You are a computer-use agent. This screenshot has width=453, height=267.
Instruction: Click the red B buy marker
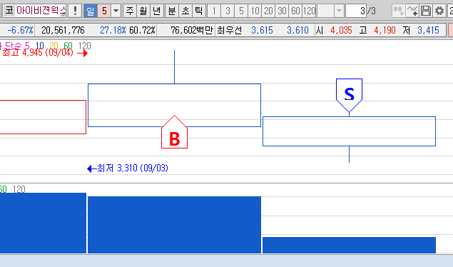coord(175,132)
